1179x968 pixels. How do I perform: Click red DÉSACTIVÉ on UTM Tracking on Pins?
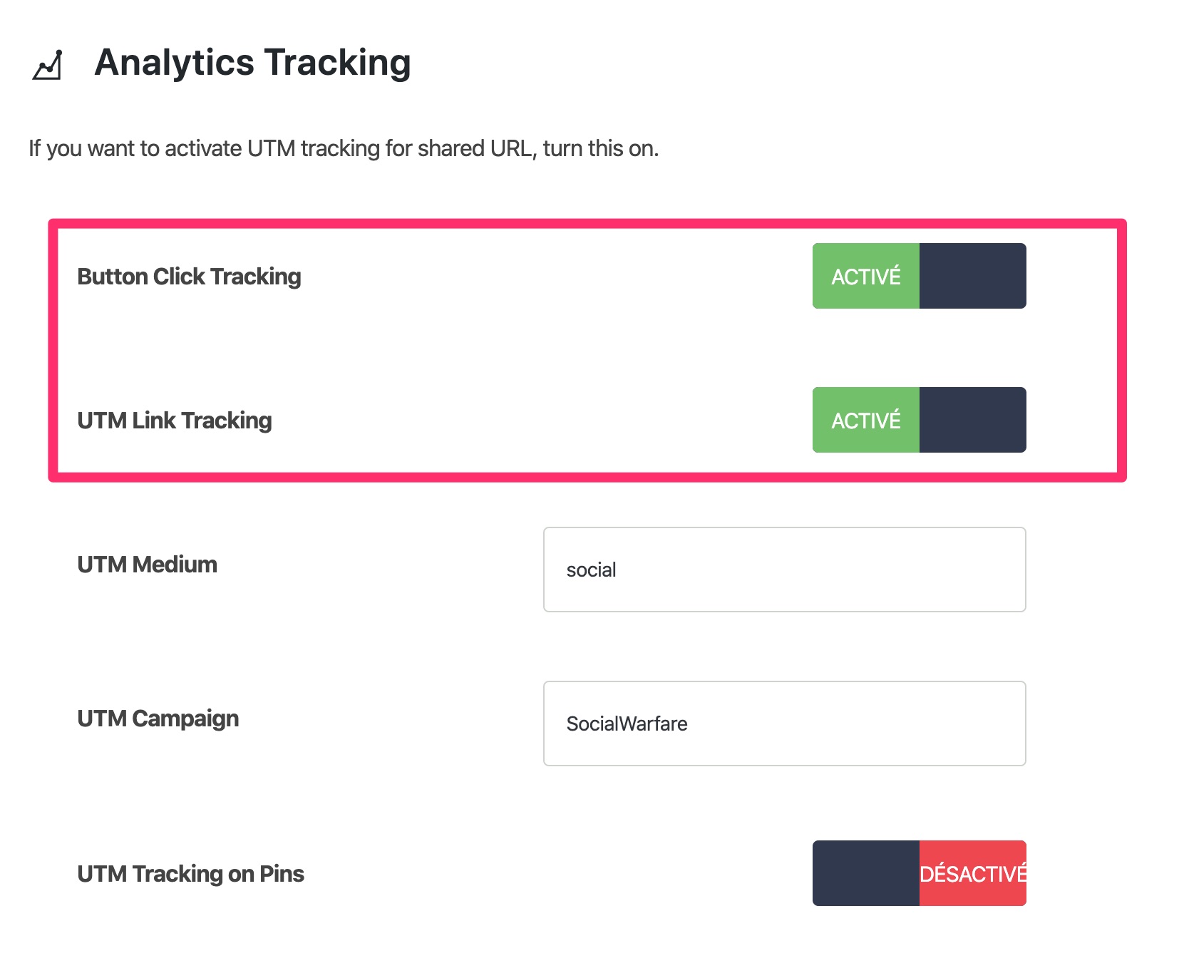click(972, 874)
